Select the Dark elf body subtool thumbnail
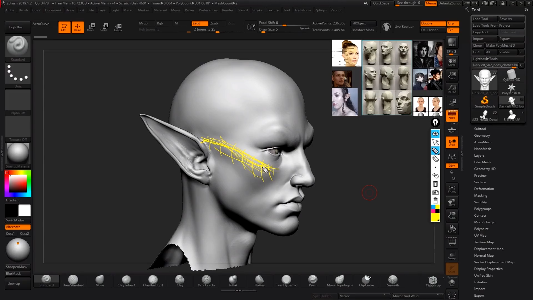 click(484, 81)
